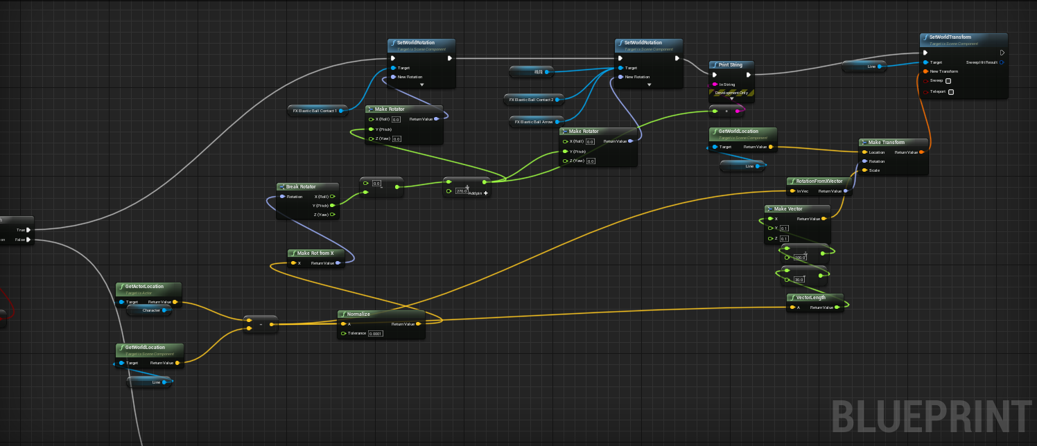1037x446 pixels.
Task: Edit X (Roll) value in second Make Rotator
Action: (x=591, y=141)
